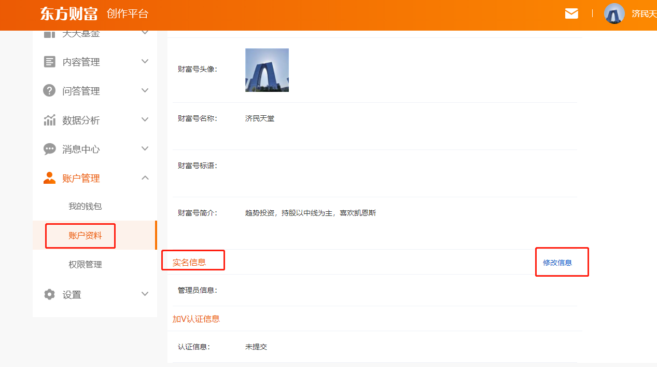Click the 财富号简介 field label
This screenshot has height=367, width=657.
click(x=198, y=213)
